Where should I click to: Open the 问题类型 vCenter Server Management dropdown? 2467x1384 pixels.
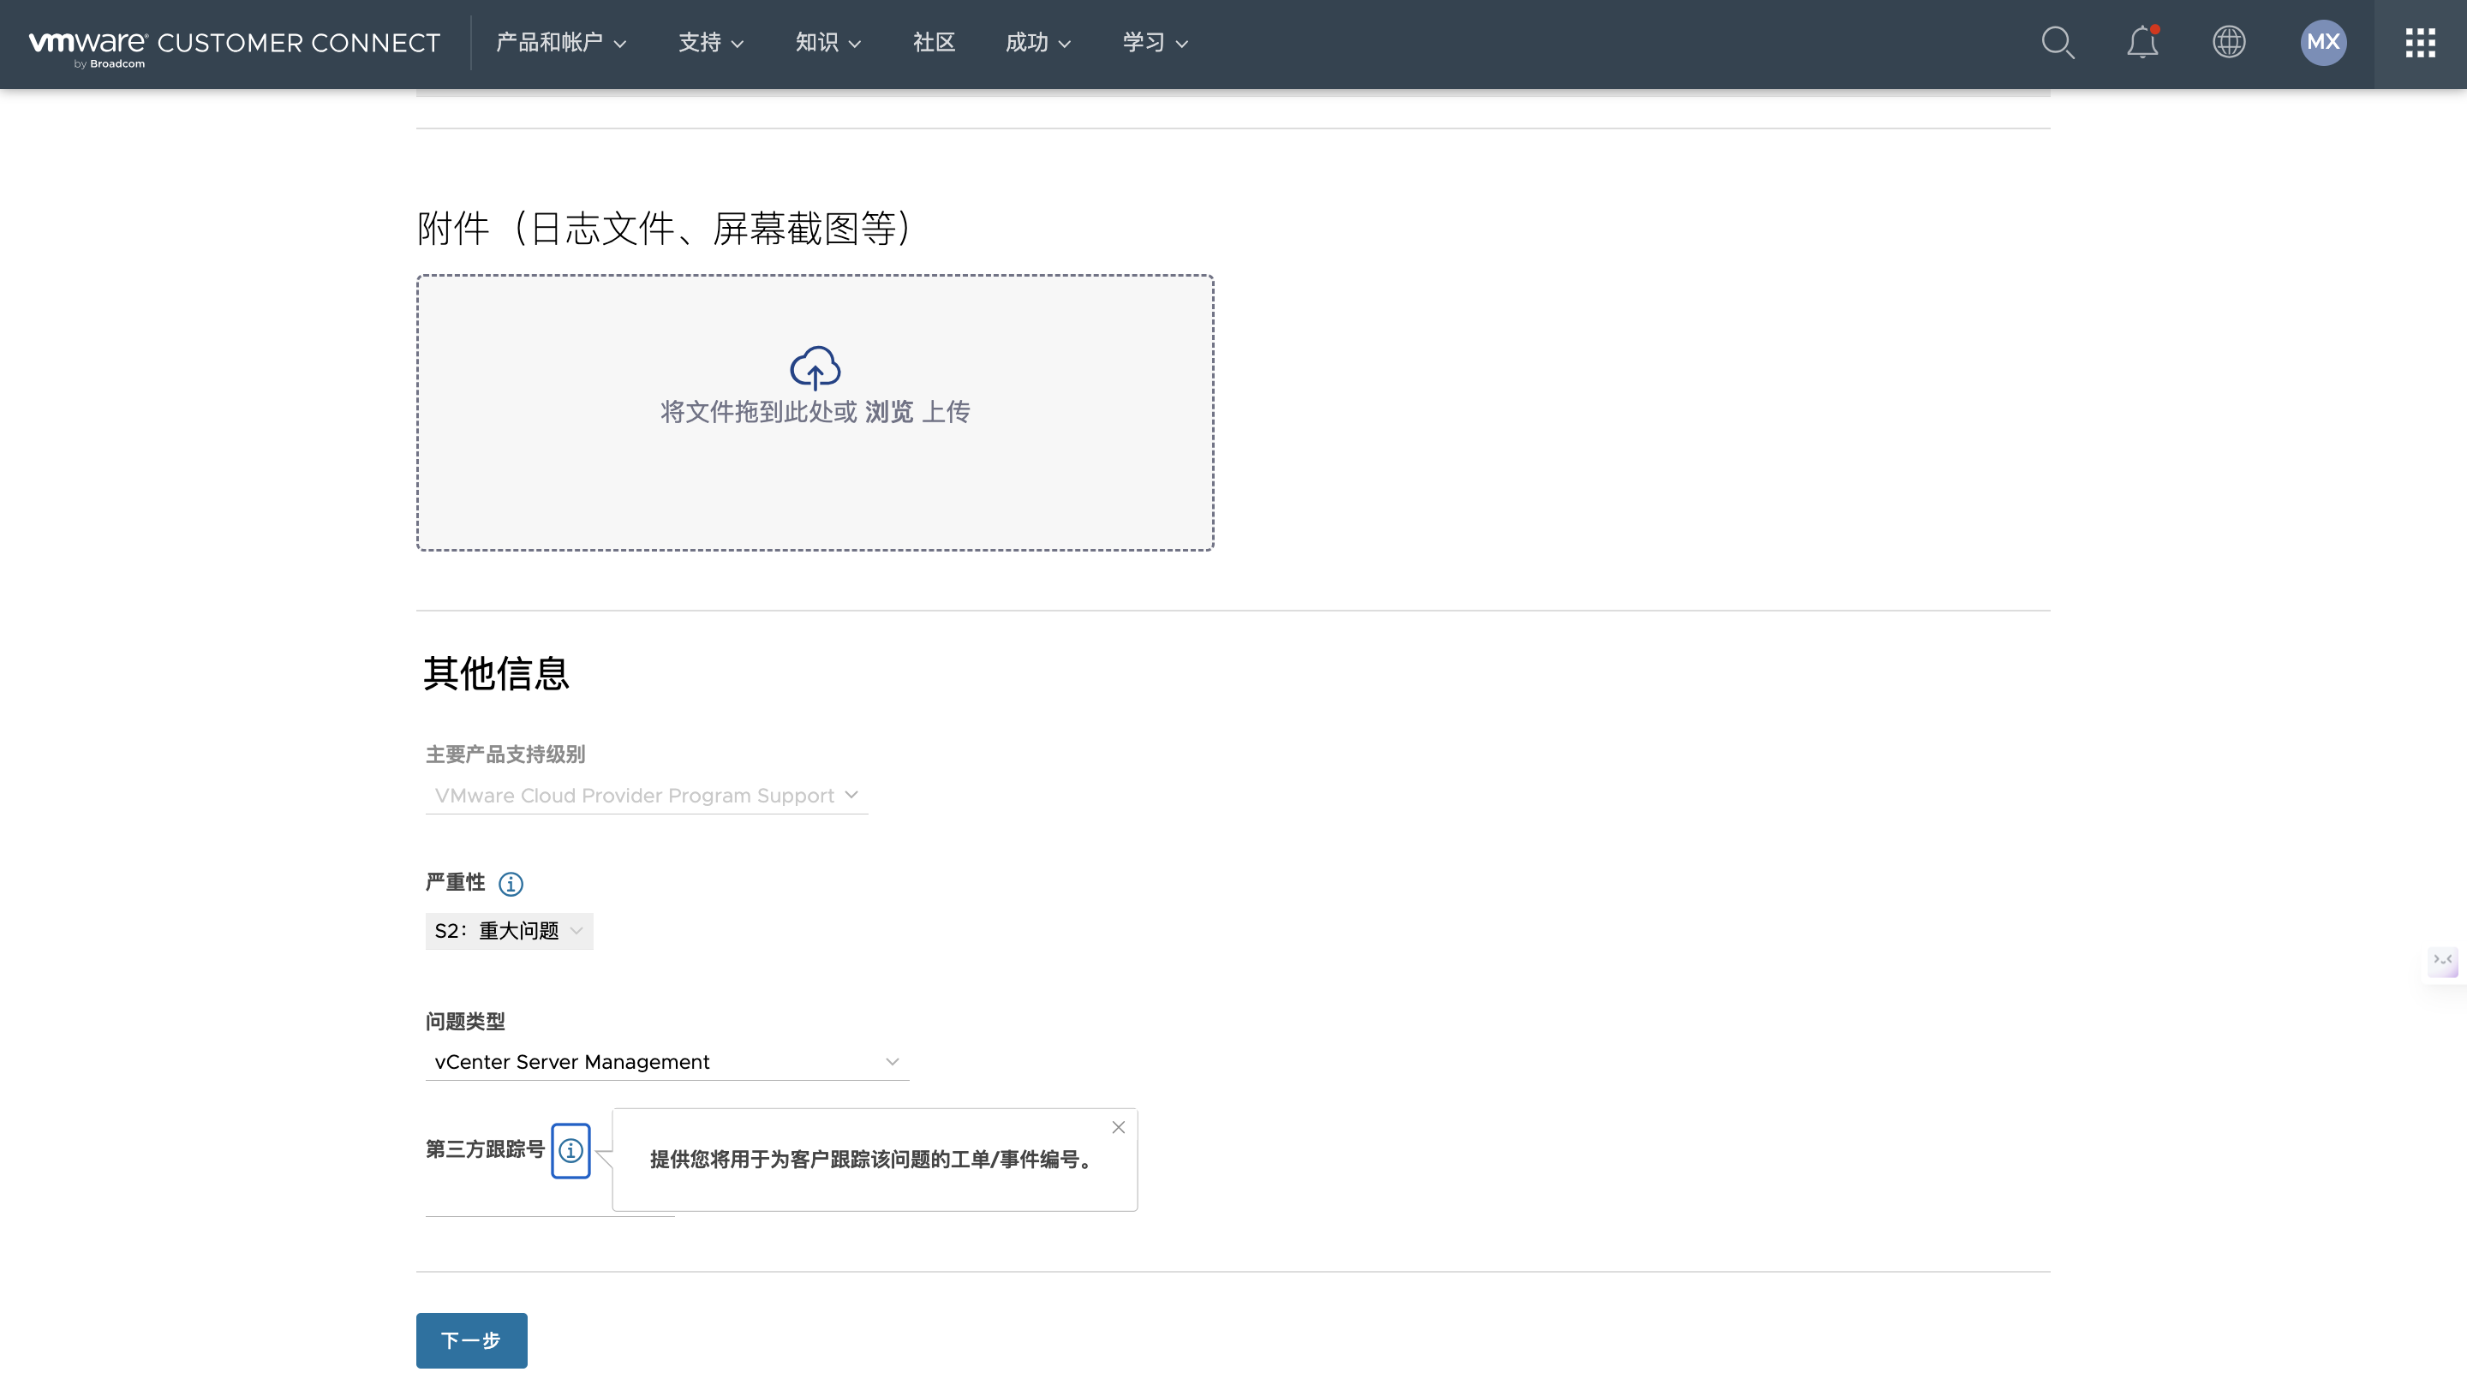[666, 1062]
